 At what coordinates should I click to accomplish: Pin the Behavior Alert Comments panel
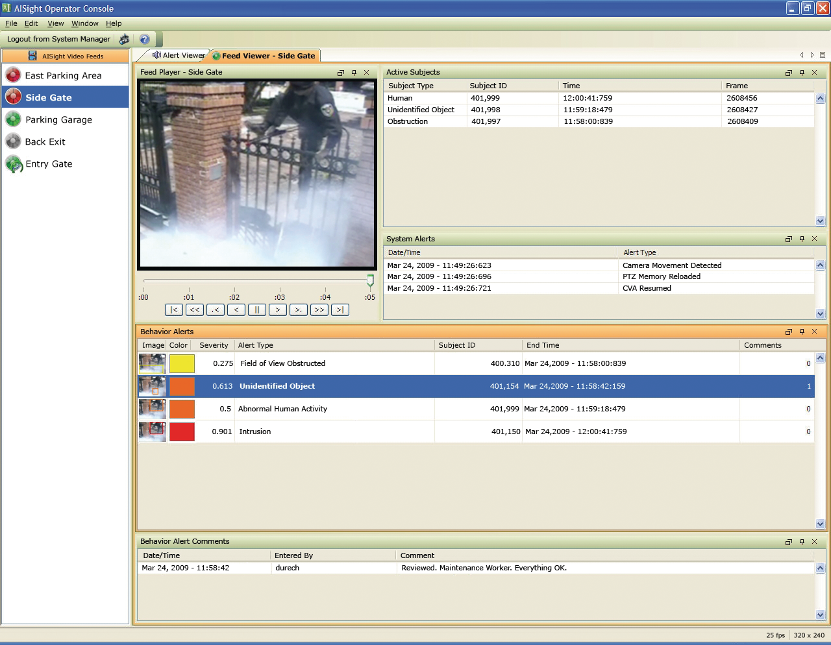click(802, 541)
